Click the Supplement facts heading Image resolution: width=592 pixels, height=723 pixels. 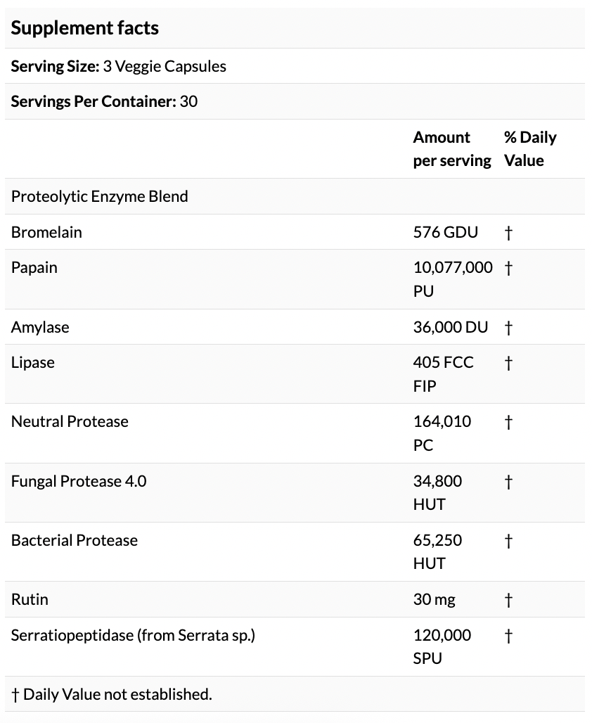pyautogui.click(x=85, y=28)
